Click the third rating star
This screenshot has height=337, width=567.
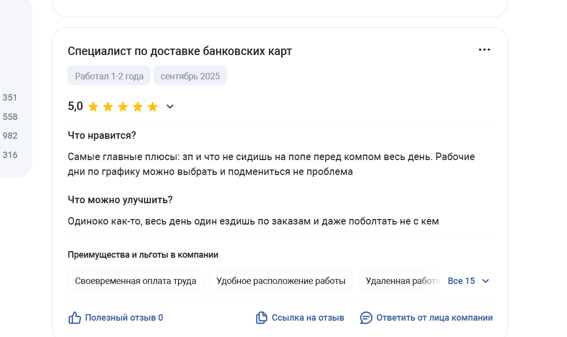(123, 107)
